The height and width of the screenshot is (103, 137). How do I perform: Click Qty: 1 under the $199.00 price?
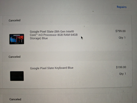point(123,74)
